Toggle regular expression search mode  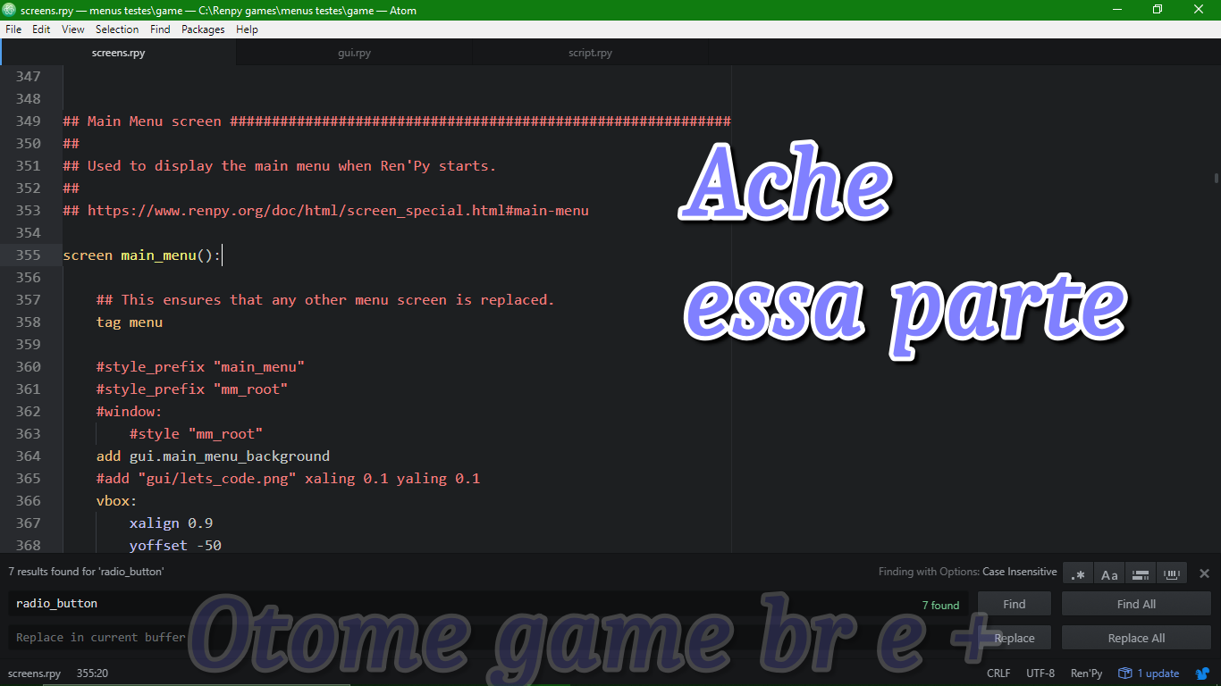[x=1077, y=573]
